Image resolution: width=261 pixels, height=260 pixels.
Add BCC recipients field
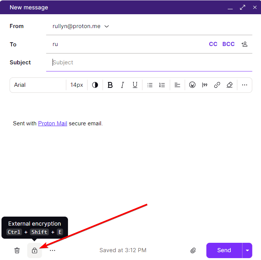(x=229, y=44)
